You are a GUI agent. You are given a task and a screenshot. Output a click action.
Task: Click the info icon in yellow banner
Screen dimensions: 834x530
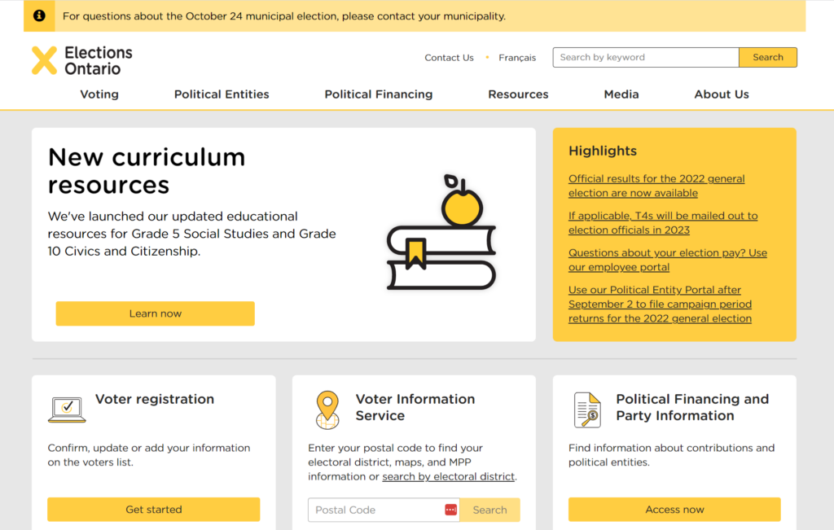coord(39,16)
